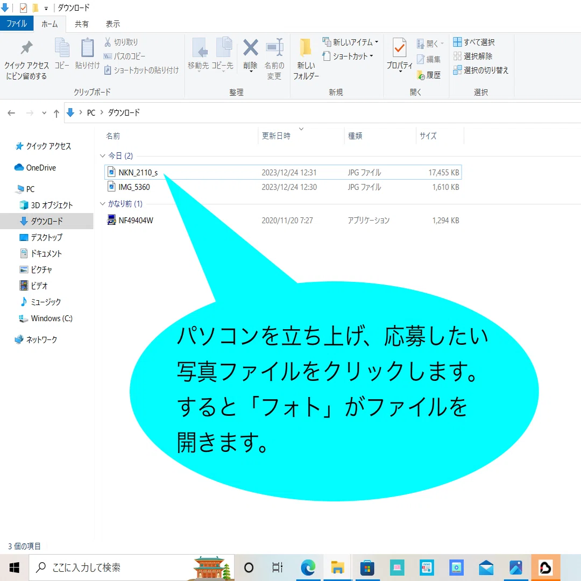Open デスクトップ in navigation pane
Image resolution: width=581 pixels, height=581 pixels.
coord(41,238)
